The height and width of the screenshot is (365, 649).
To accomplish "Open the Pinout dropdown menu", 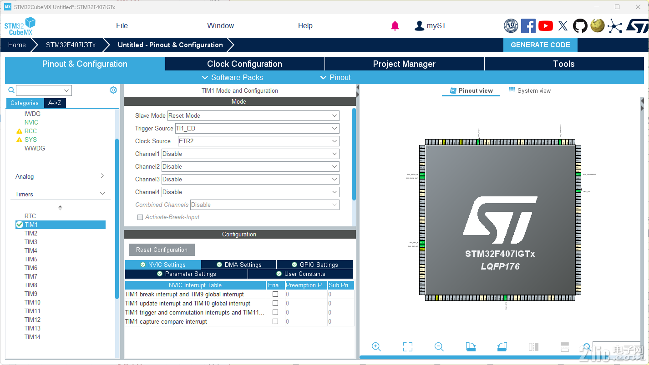I will point(335,77).
